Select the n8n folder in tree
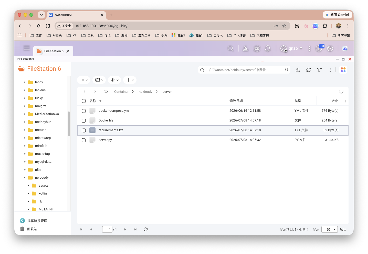 (x=38, y=170)
